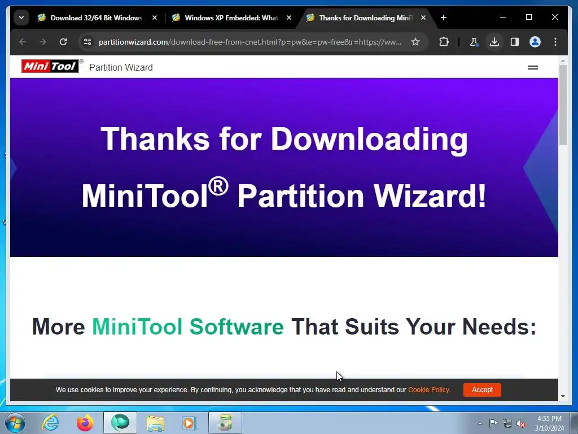Open Action Center flag icon
The height and width of the screenshot is (434, 578).
[x=493, y=423]
